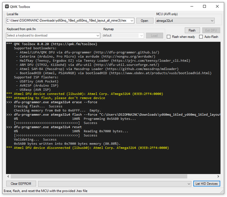Viewport: 227px width, 197px height.
Task: Click the 'QMK Toolbox 0.0.20' header line
Action: tap(52, 44)
